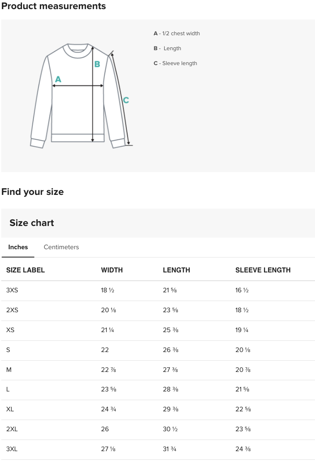Screen dimensions: 315x464
Task: Click the '1/2 chest width' legend text
Action: click(181, 34)
